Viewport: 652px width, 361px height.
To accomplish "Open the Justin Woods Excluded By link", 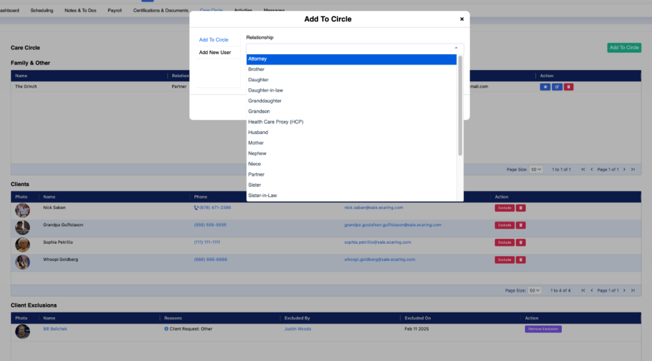I will click(298, 329).
